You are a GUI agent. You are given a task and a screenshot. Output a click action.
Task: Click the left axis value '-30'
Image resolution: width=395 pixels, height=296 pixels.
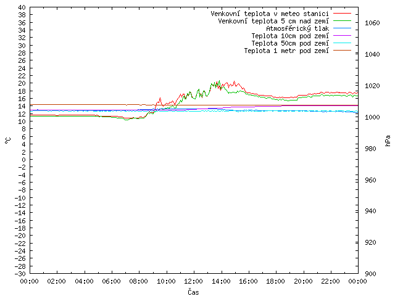(20, 274)
